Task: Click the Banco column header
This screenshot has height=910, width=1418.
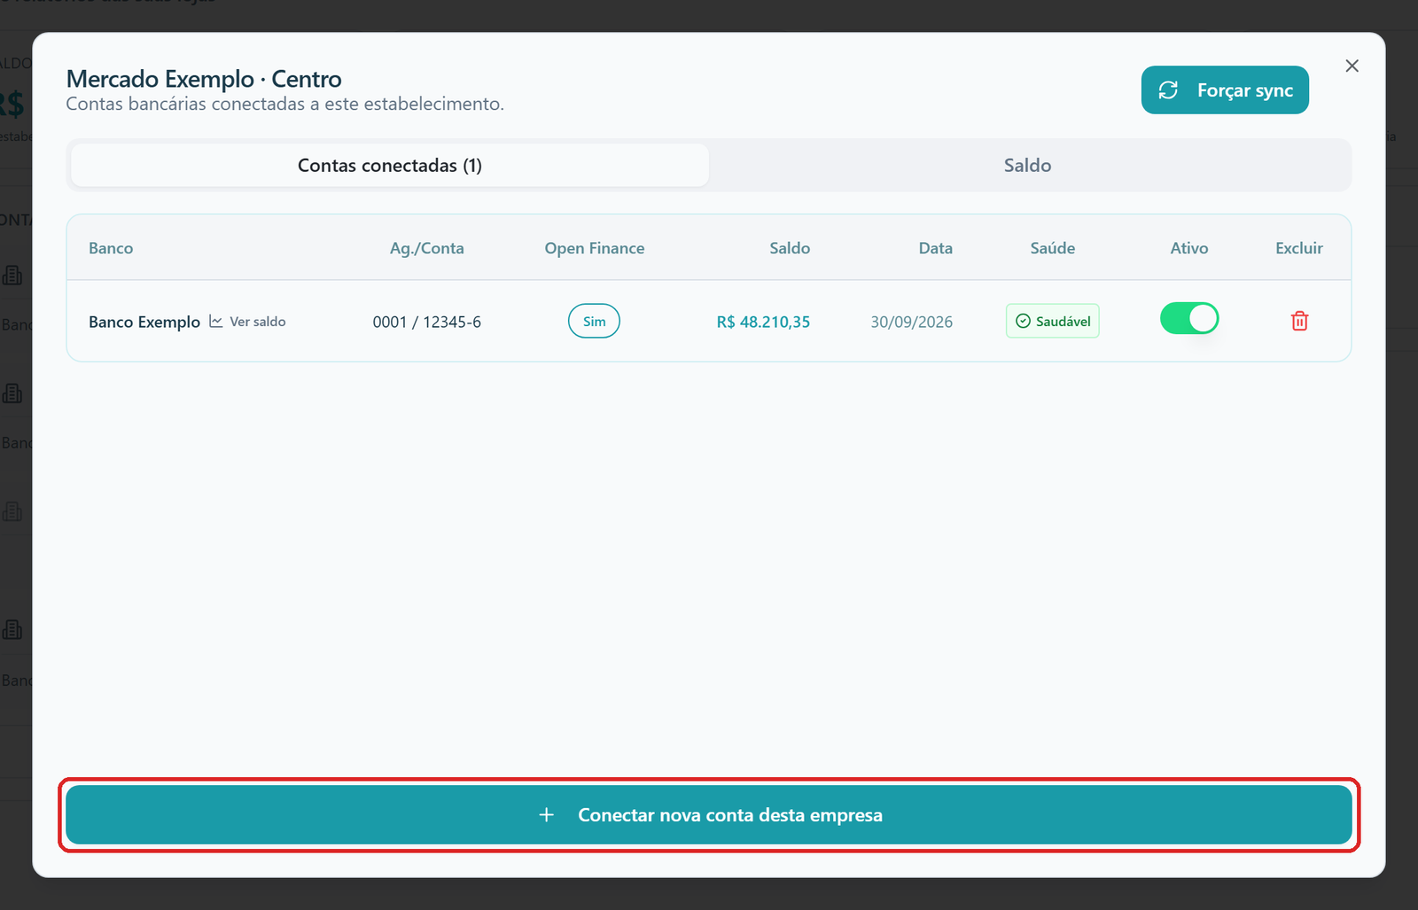Action: pos(111,248)
